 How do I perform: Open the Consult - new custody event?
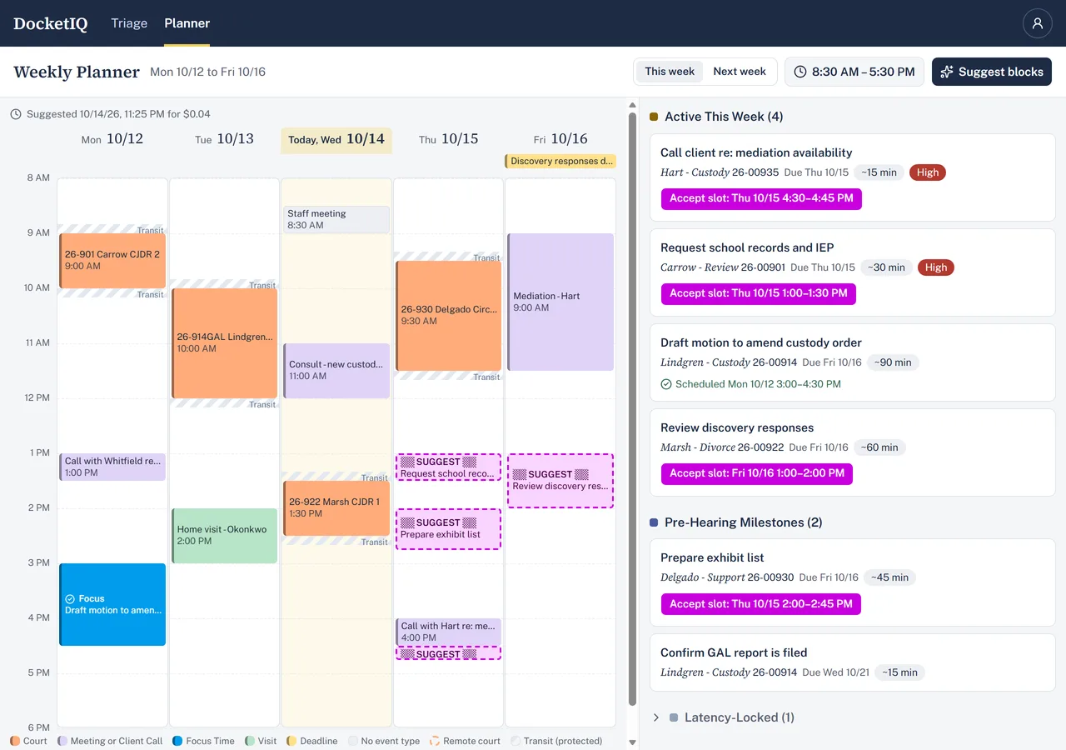pos(336,371)
